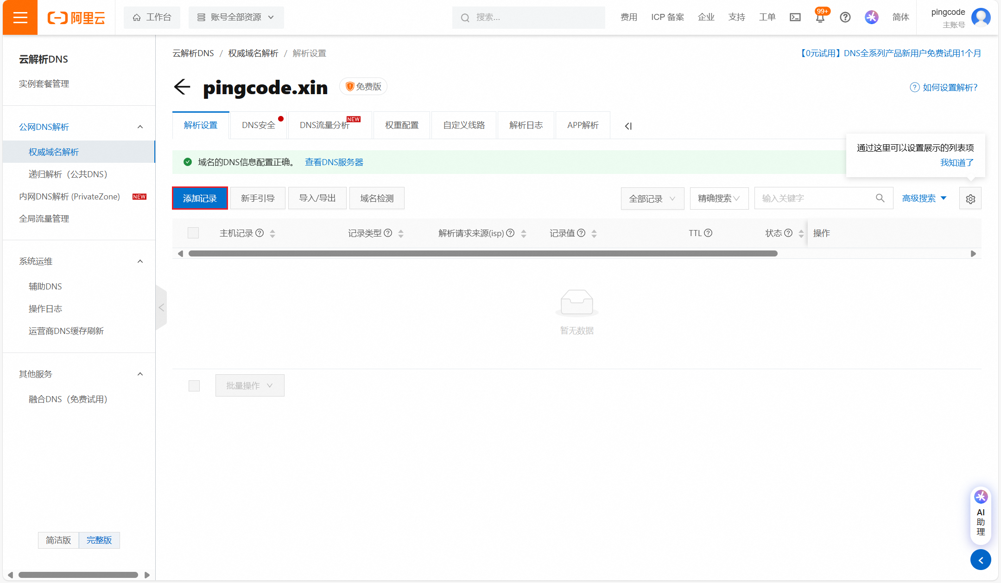Click the table horizontal scrollbar
Viewport: 1001px width, 583px height.
point(482,254)
